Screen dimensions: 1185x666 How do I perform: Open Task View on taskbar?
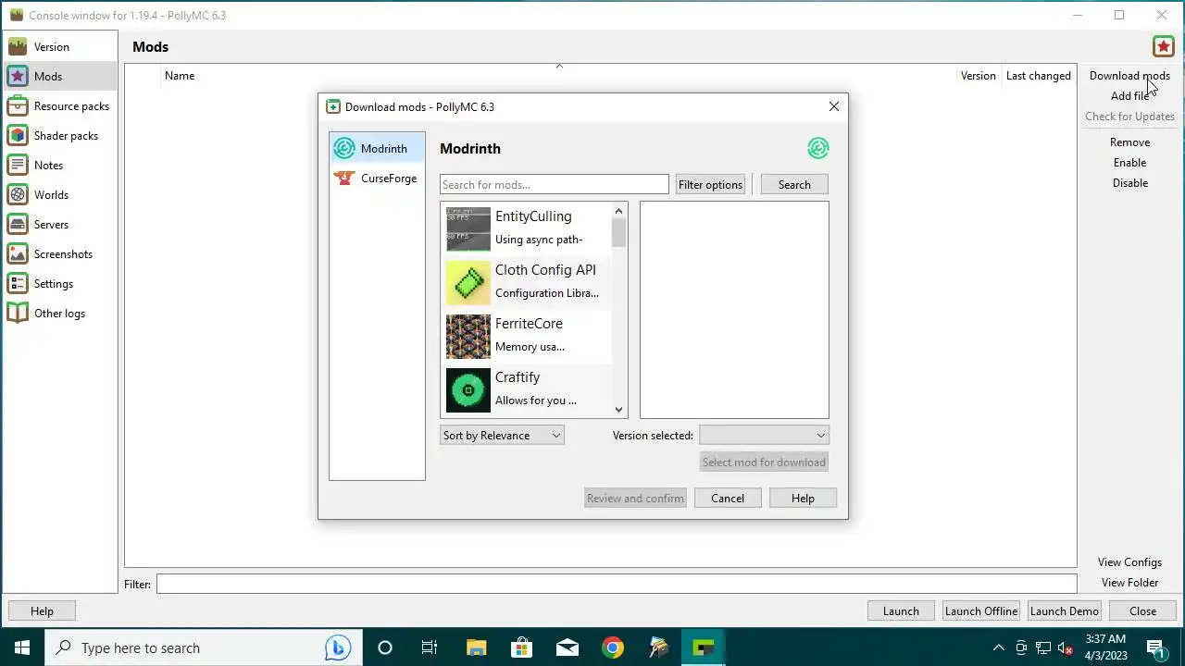coord(430,647)
